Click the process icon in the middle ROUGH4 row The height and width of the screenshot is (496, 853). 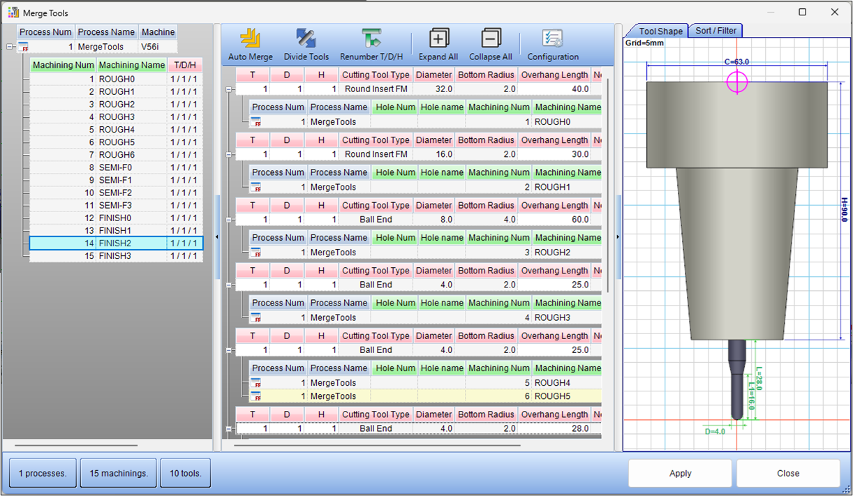(x=256, y=383)
